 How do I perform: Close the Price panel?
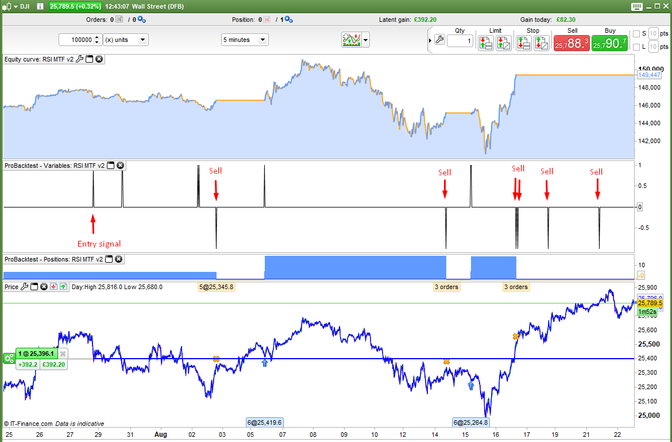pos(44,287)
